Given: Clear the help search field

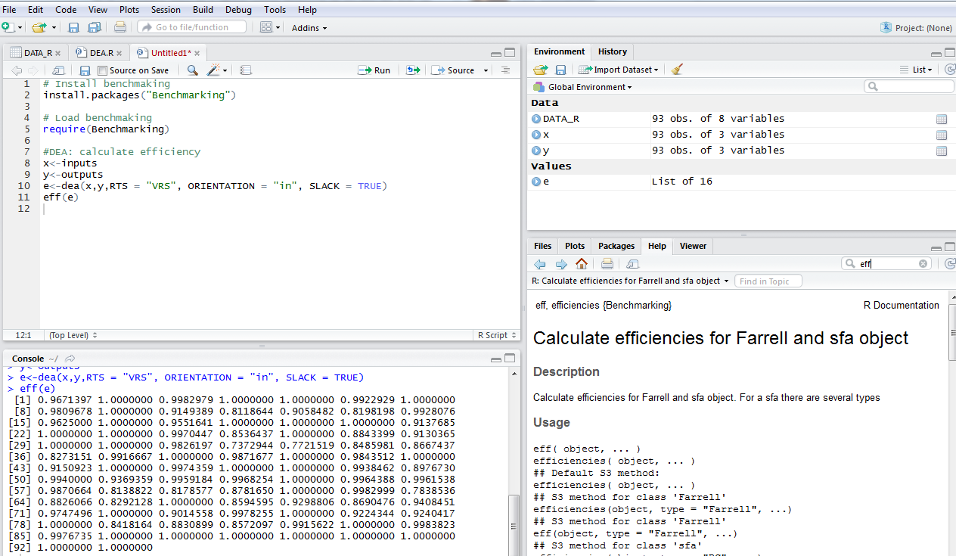Looking at the screenshot, I should 923,264.
